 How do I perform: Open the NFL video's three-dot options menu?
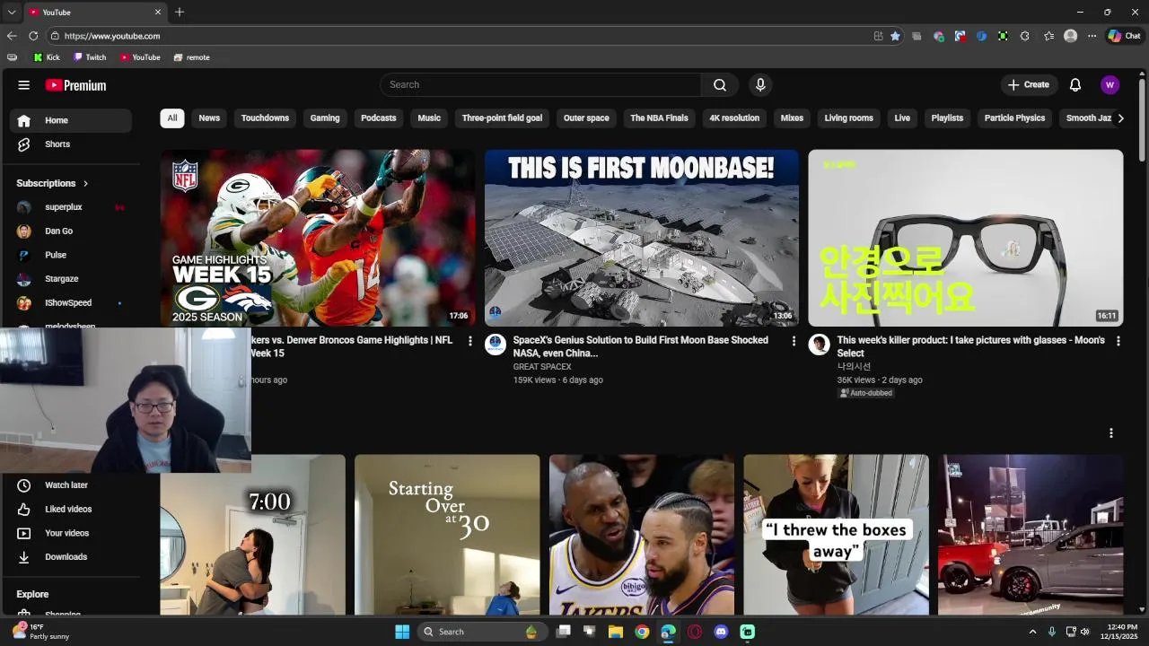tap(470, 341)
